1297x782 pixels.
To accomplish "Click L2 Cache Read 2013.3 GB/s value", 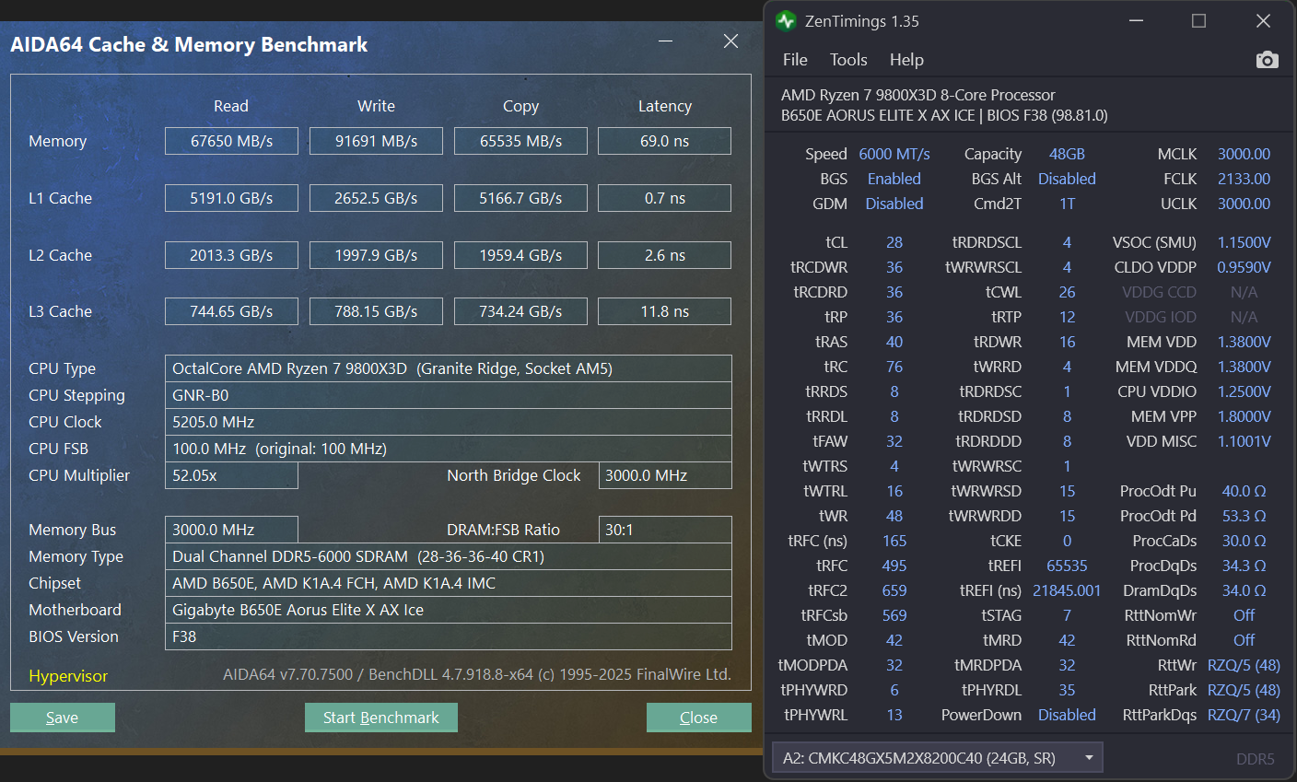I will 231,255.
